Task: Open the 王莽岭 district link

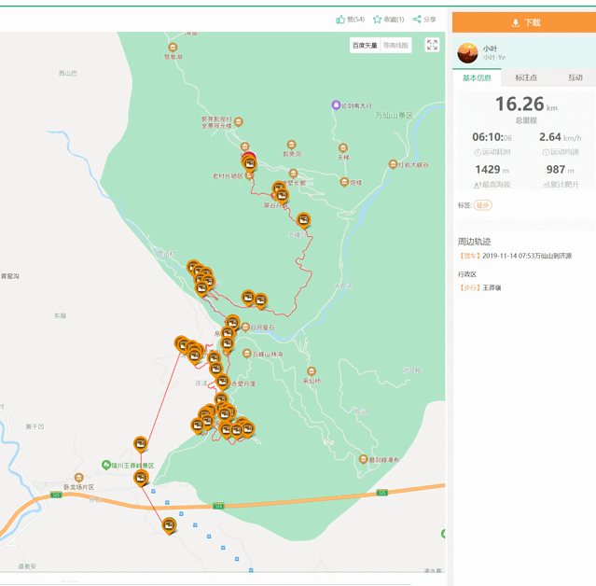Action: (x=492, y=287)
